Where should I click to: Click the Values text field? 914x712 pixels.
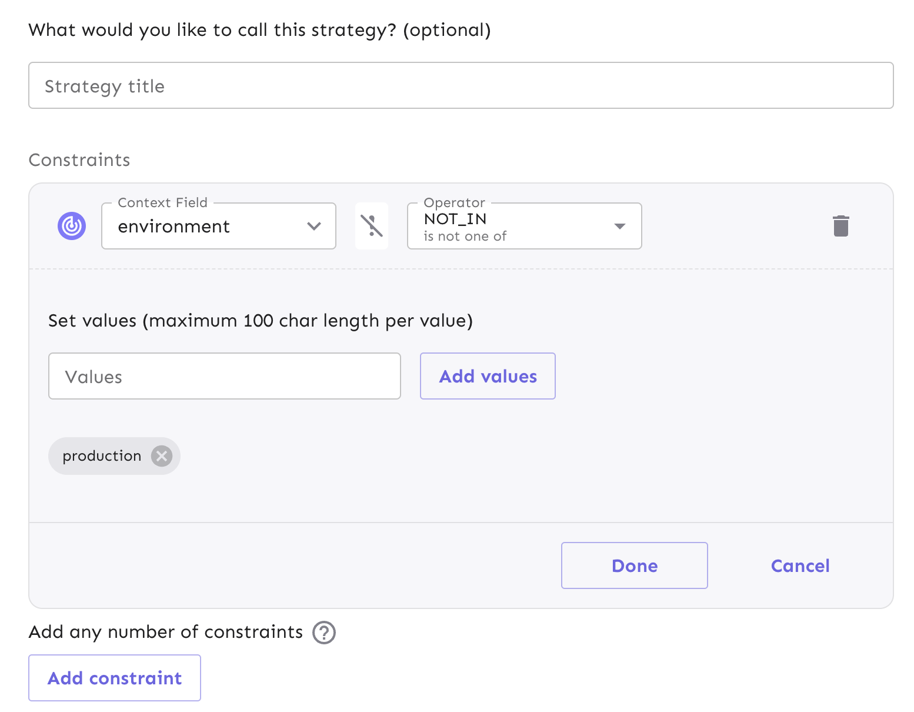(x=224, y=376)
